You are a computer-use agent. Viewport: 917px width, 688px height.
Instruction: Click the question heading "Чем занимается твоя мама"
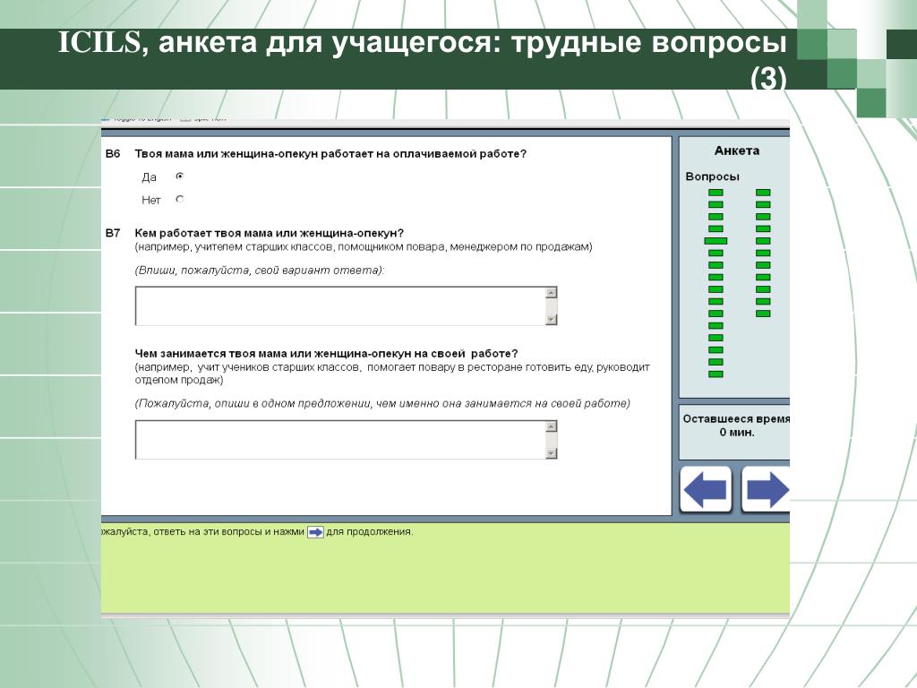coord(326,353)
